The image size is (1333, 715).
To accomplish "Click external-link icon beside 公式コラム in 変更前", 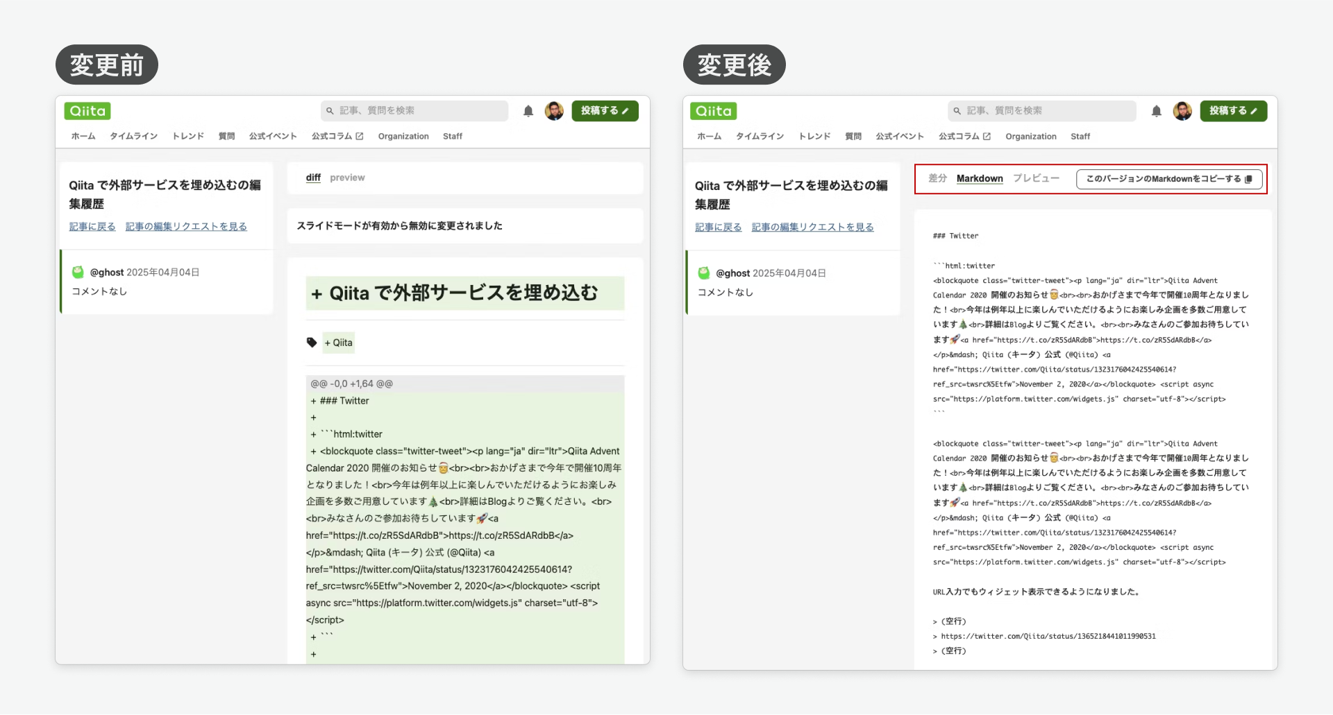I will coord(360,137).
